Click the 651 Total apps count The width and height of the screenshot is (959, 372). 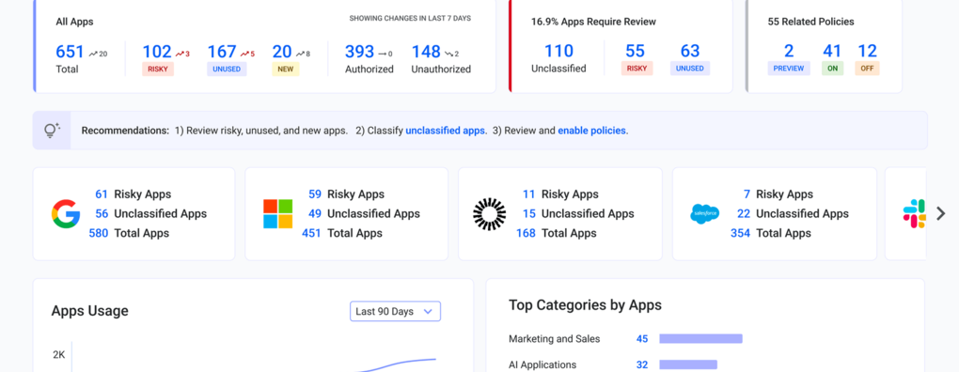[x=70, y=52]
